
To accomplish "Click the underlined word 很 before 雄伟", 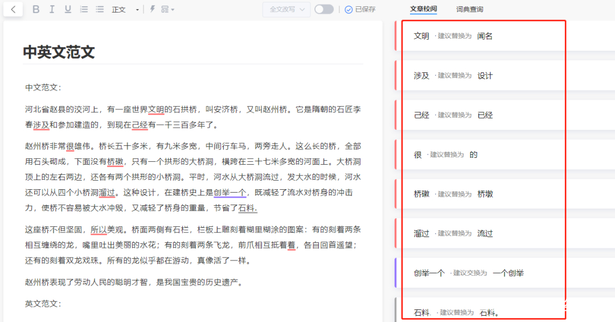I will 70,146.
